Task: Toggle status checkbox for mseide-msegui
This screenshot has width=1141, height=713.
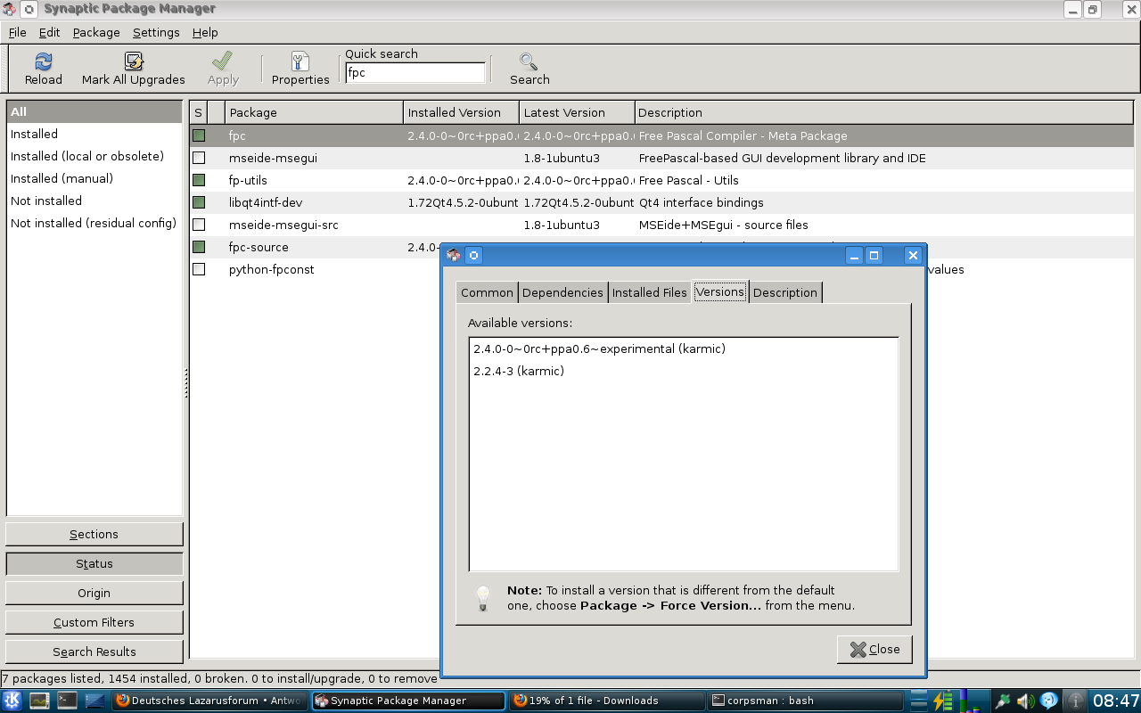Action: (x=199, y=158)
